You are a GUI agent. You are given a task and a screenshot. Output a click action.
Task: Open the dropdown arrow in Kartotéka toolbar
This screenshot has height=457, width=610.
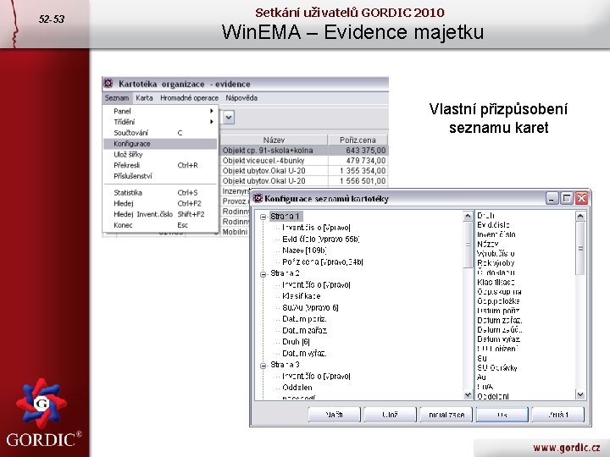point(229,117)
